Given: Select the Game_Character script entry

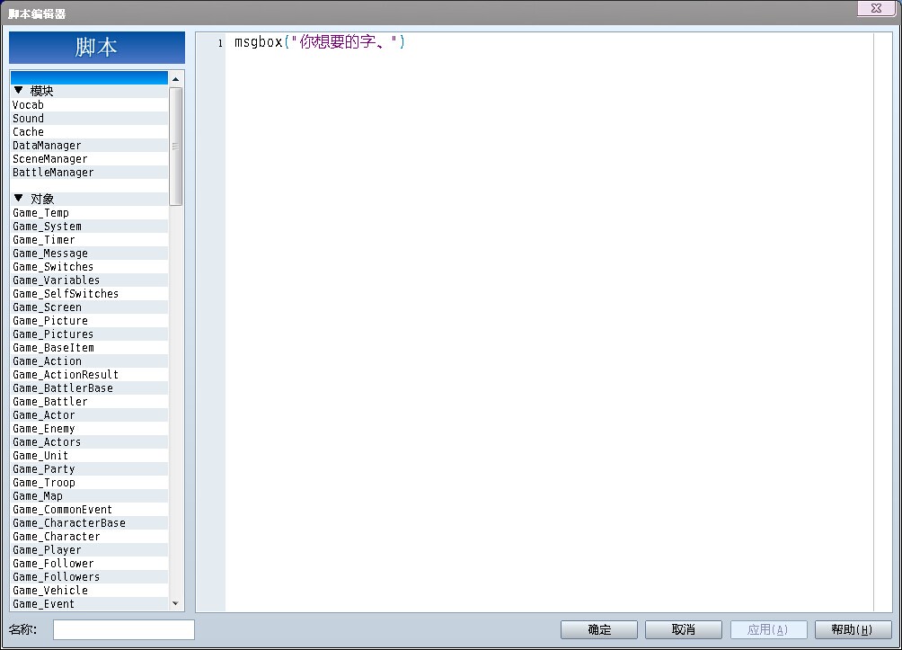Looking at the screenshot, I should pyautogui.click(x=89, y=537).
